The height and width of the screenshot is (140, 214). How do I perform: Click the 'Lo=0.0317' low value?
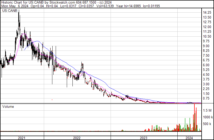68,6
